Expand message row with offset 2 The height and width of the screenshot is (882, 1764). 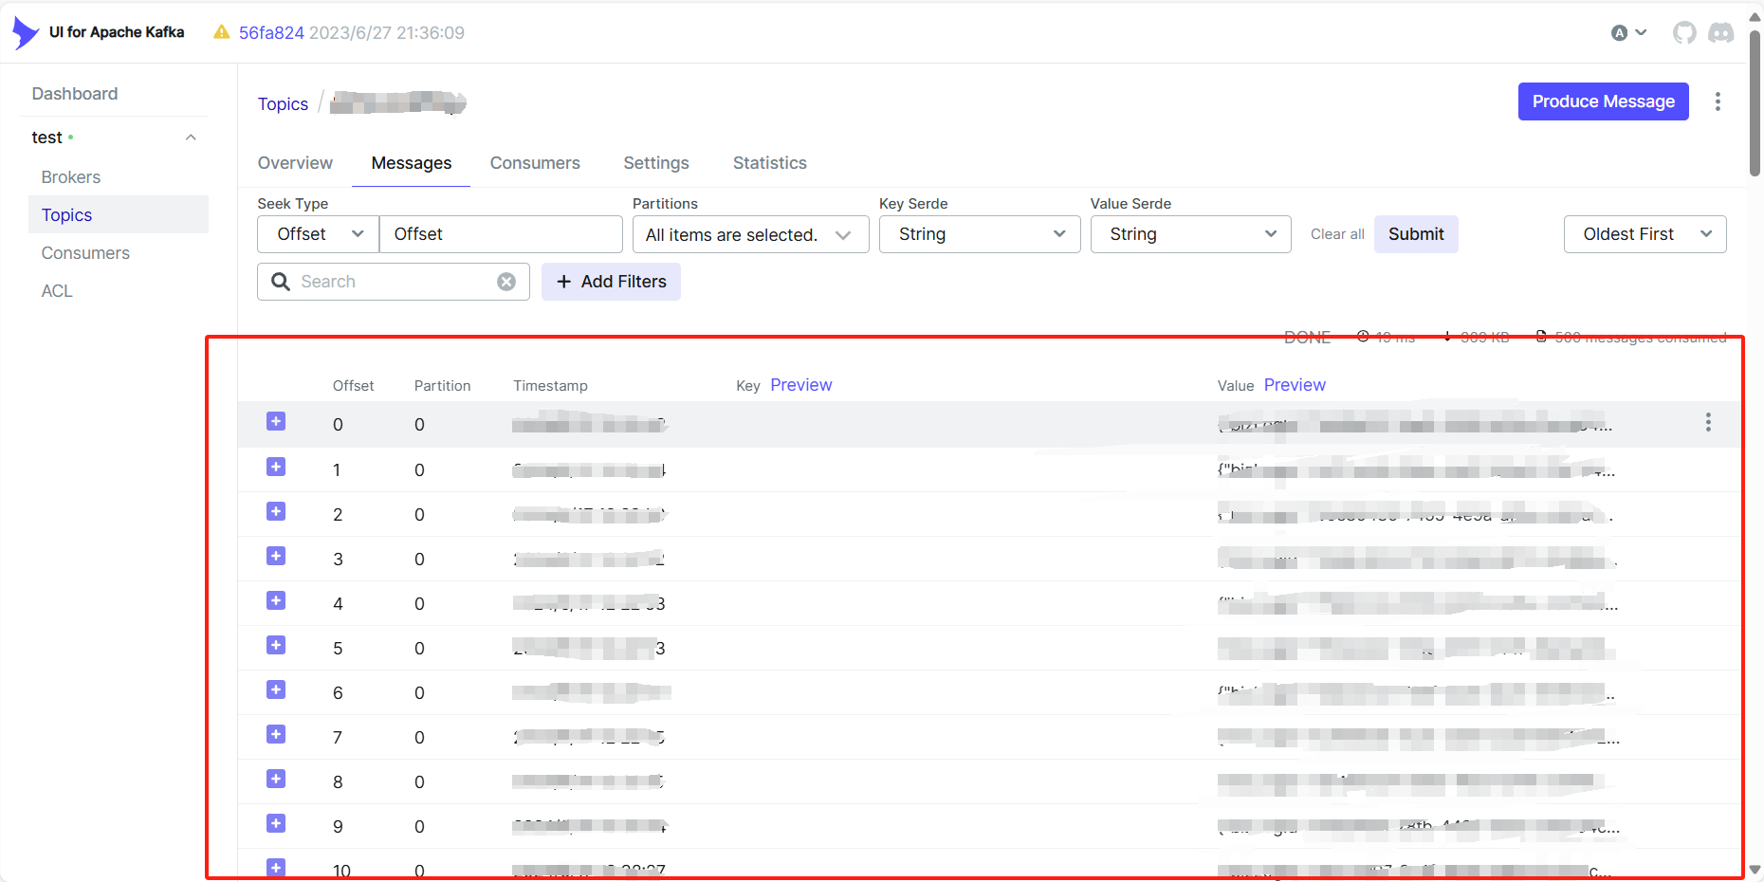pyautogui.click(x=276, y=511)
